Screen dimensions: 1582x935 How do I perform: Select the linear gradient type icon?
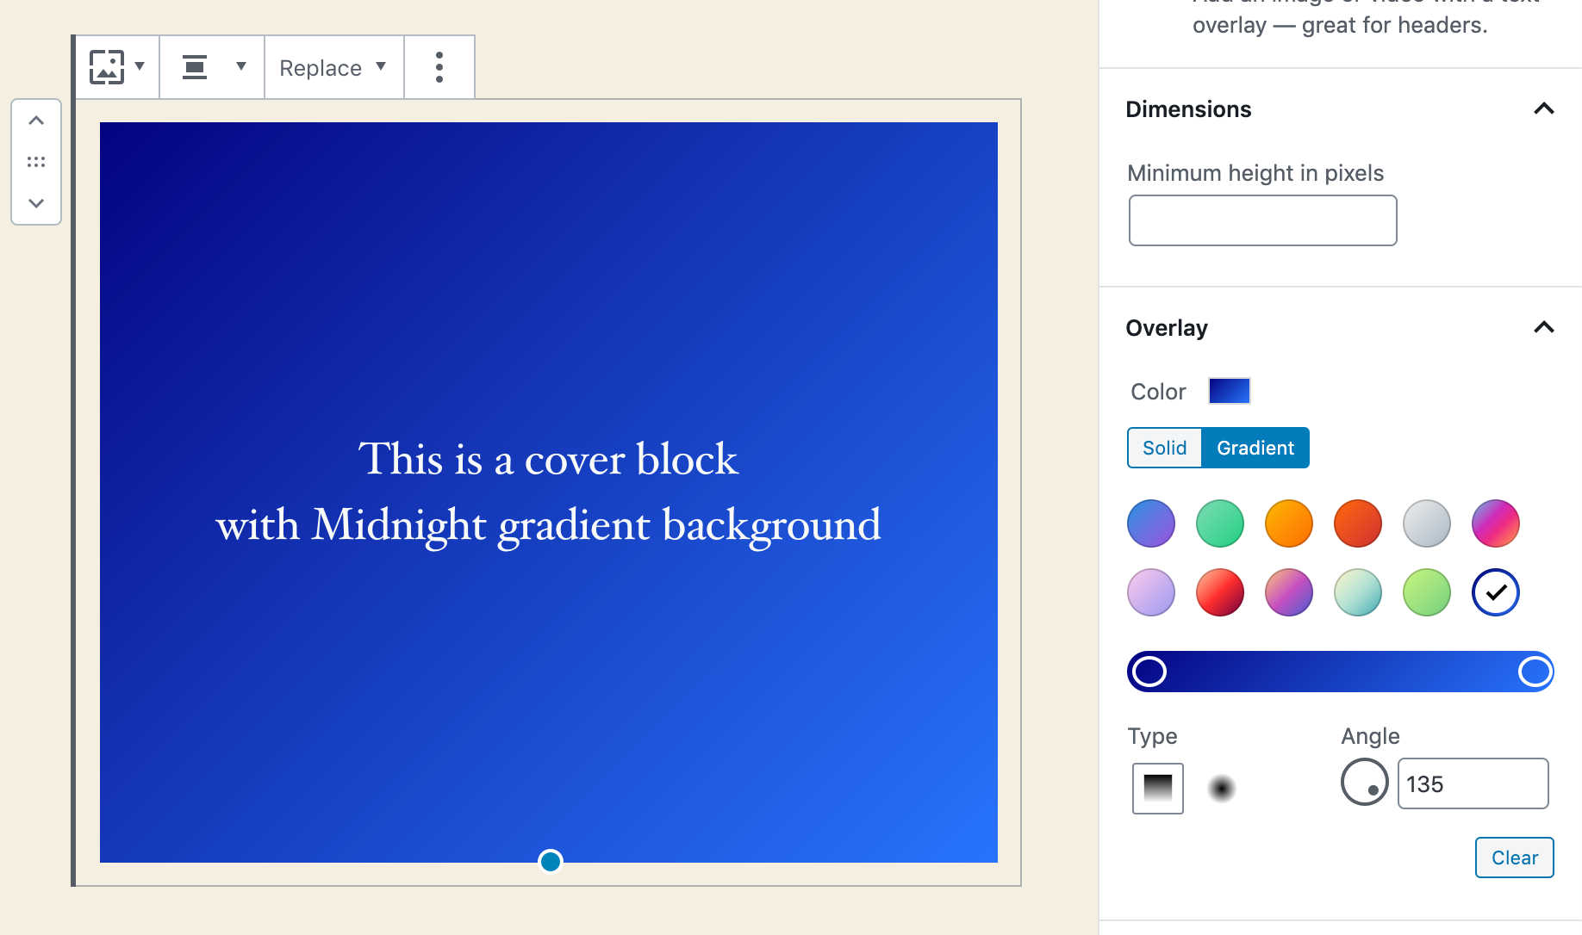coord(1157,788)
